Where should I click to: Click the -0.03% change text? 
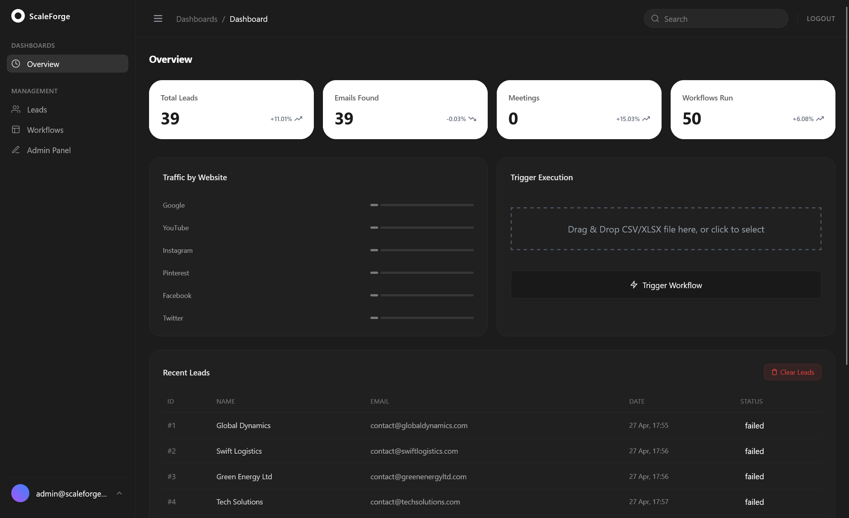pyautogui.click(x=456, y=119)
